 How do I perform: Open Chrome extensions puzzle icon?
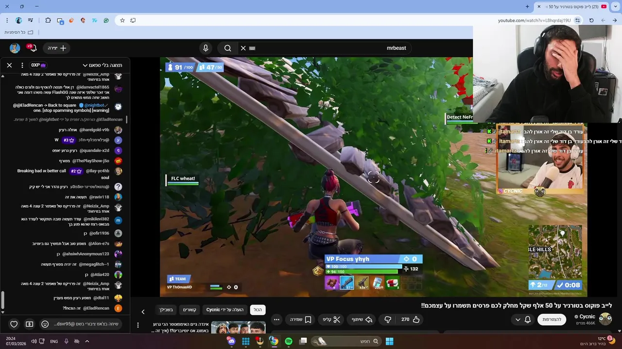pos(48,20)
